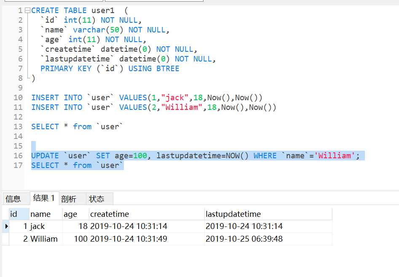399x277 pixels.
Task: Click `createtime` column name on line 5
Action: click(x=68, y=49)
